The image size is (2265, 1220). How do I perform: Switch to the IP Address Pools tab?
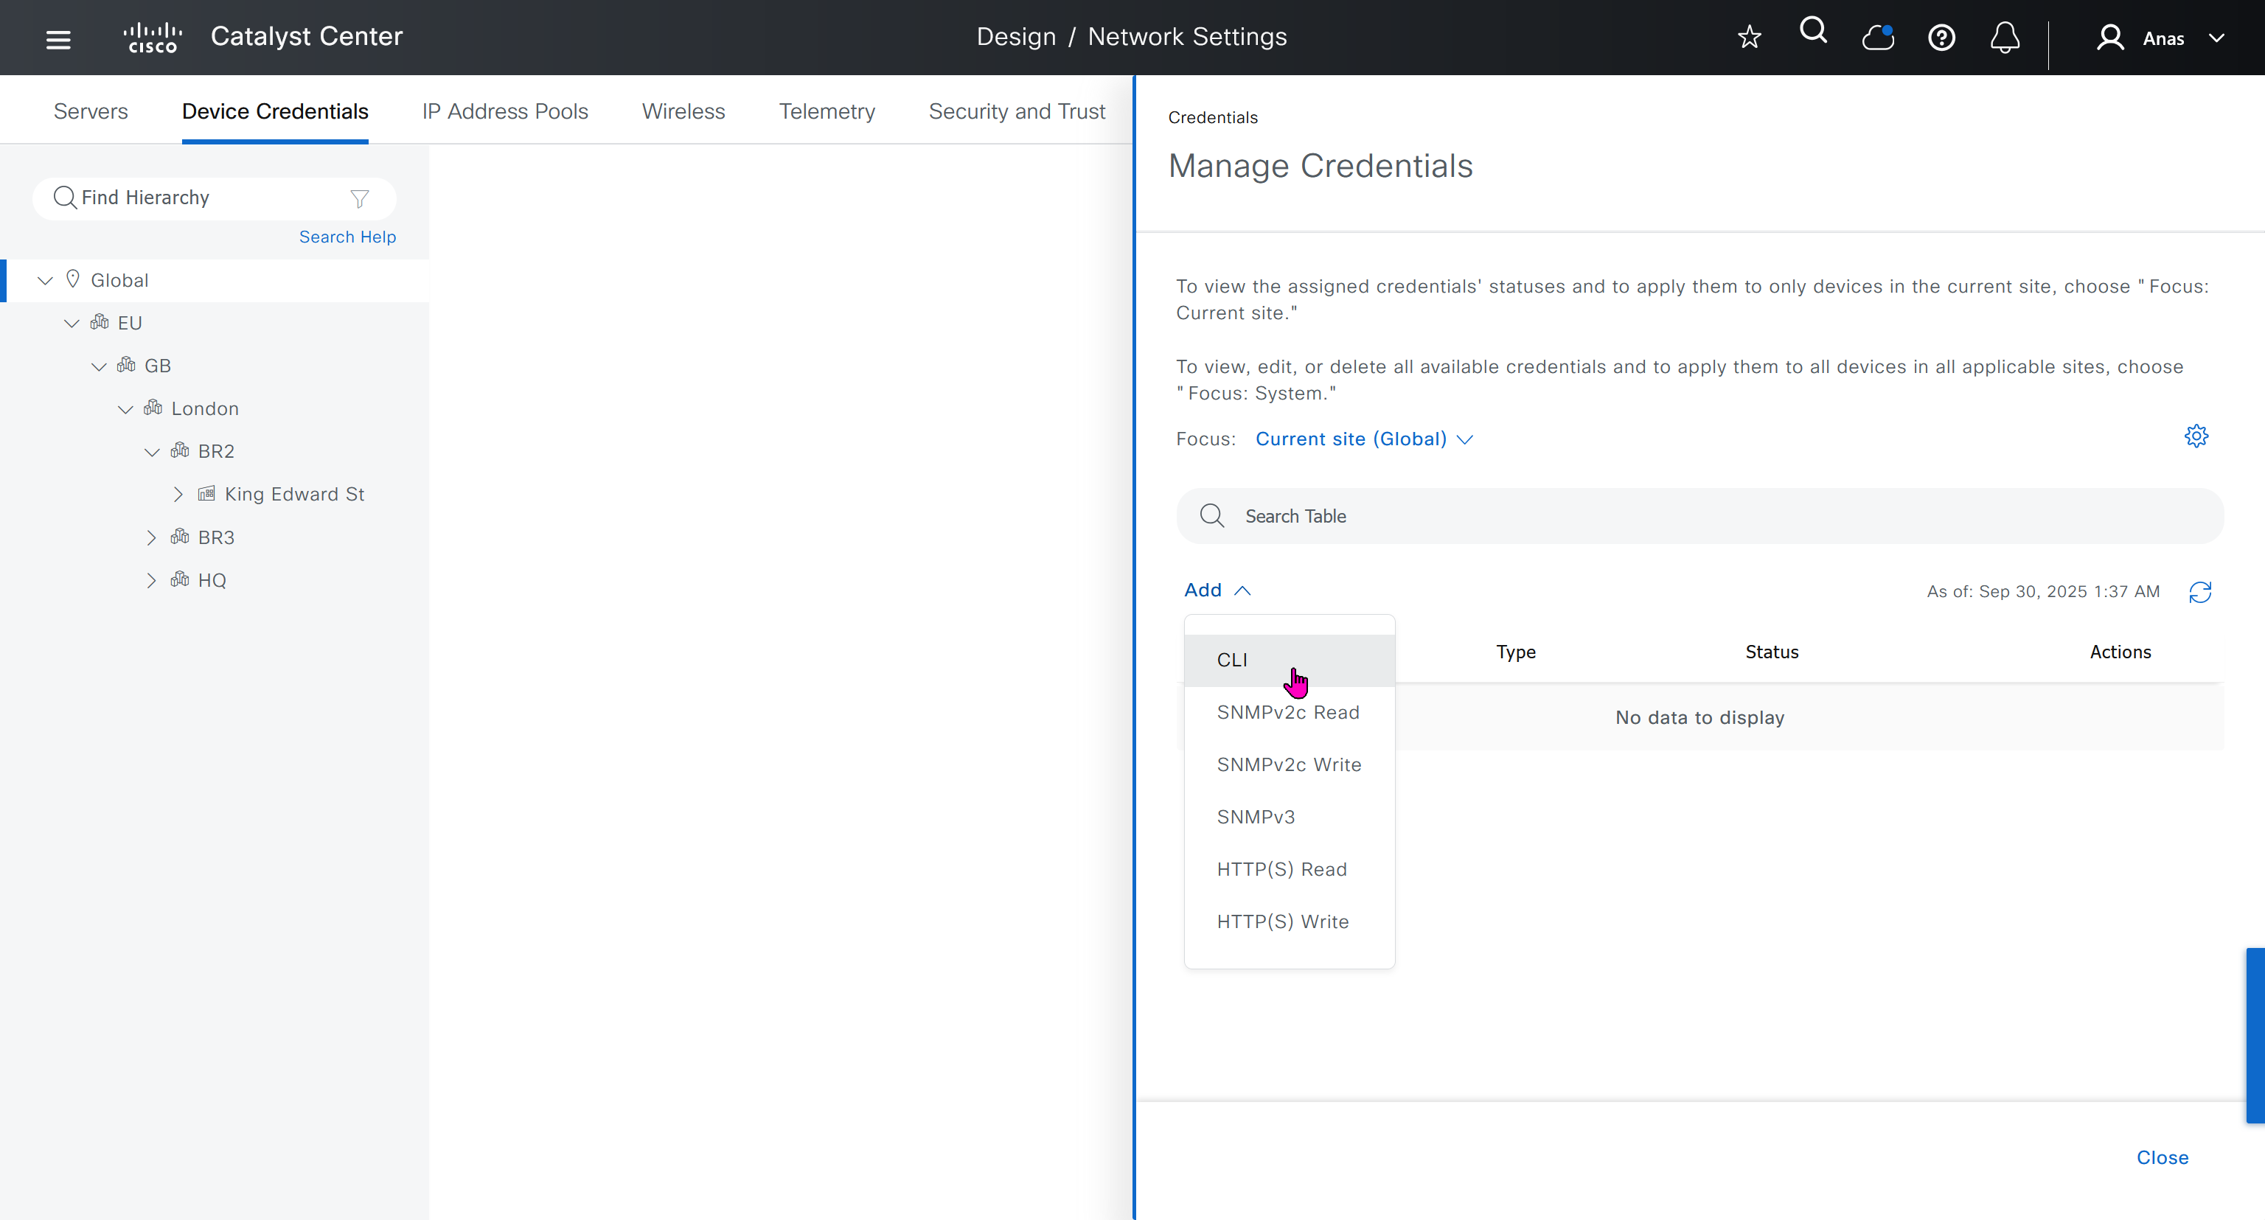[x=505, y=111]
